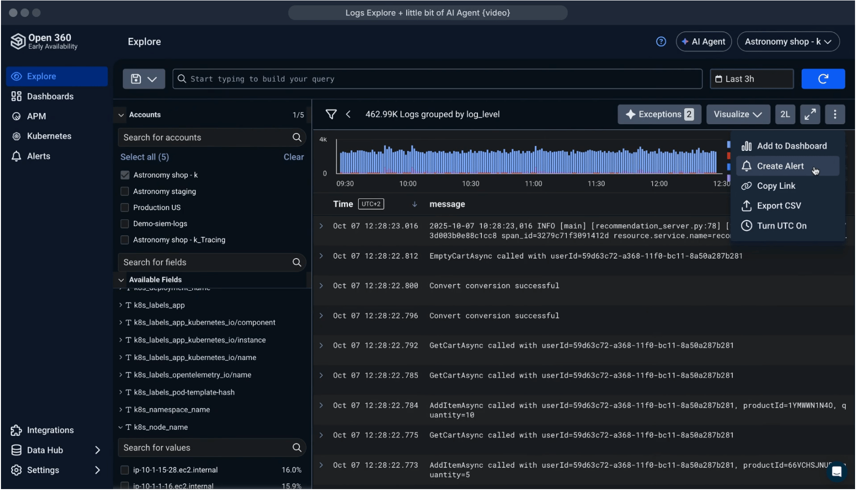
Task: Open Alerts from the sidebar
Action: [39, 156]
